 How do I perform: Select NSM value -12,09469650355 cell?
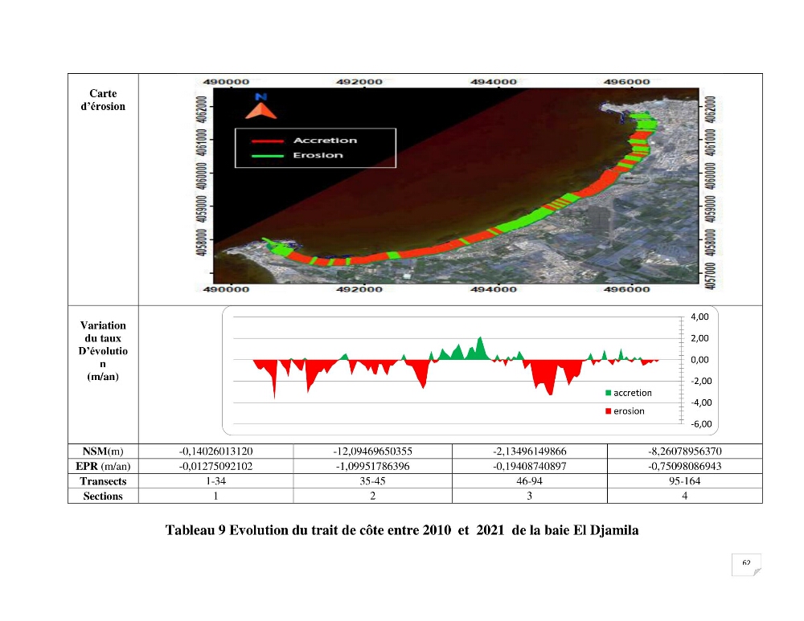[373, 451]
